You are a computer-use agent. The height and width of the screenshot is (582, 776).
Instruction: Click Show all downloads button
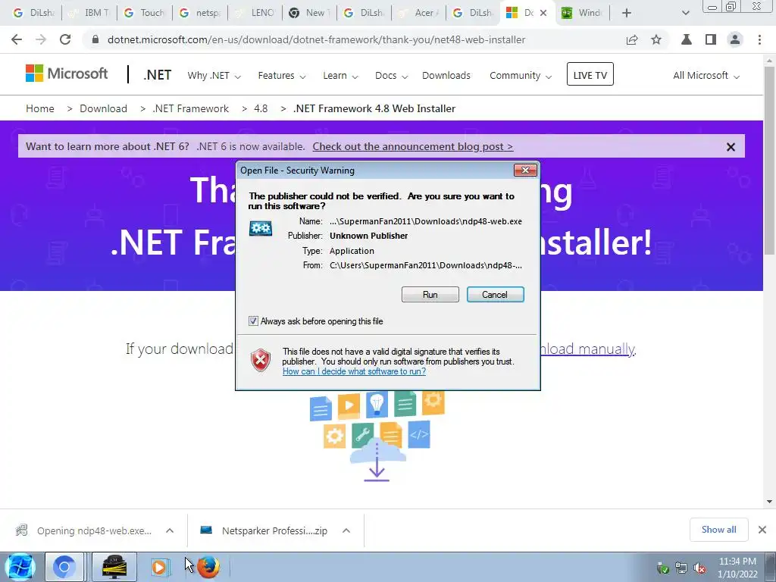pos(718,530)
